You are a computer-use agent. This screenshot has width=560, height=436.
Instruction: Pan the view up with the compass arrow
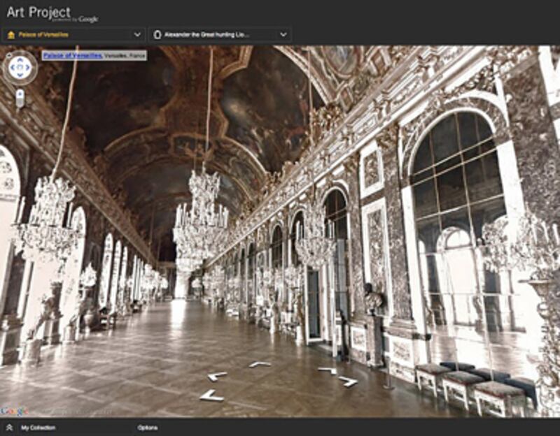(20, 58)
